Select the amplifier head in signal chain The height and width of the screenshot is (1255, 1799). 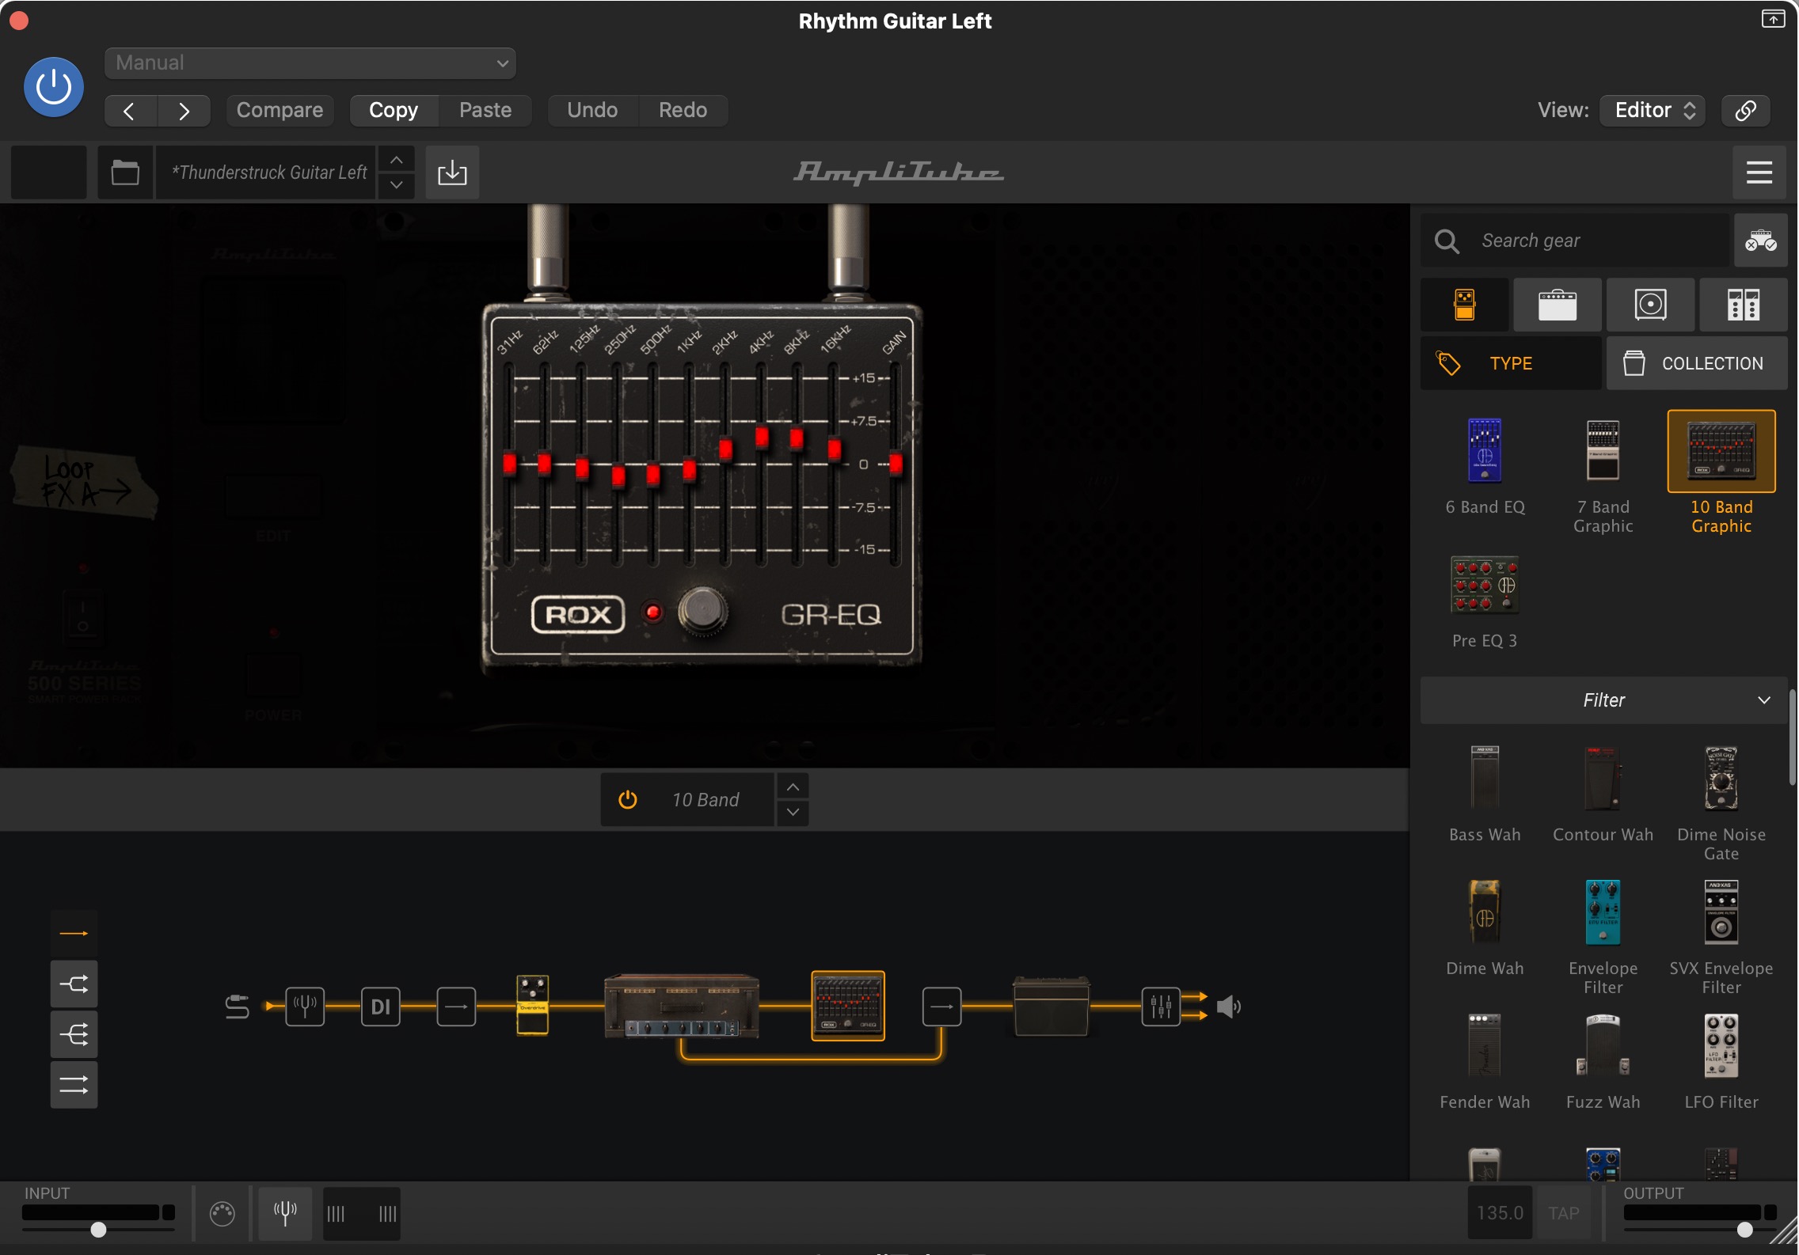pyautogui.click(x=682, y=1006)
